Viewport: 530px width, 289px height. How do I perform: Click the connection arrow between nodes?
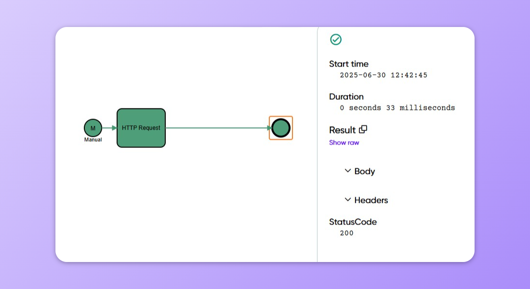tap(217, 128)
